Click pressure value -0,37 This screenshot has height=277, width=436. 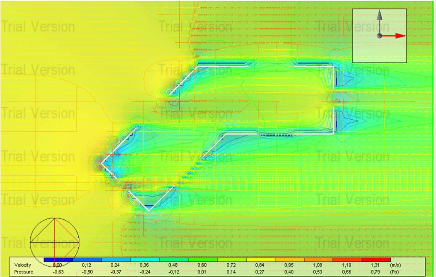tap(116, 272)
